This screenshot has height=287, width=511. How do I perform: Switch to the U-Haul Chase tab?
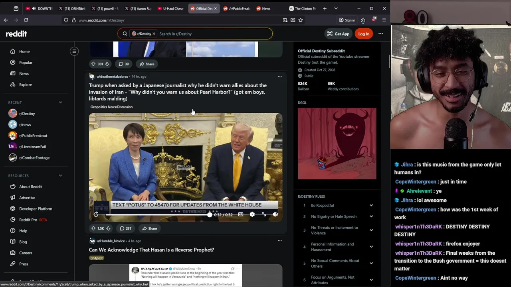(170, 8)
